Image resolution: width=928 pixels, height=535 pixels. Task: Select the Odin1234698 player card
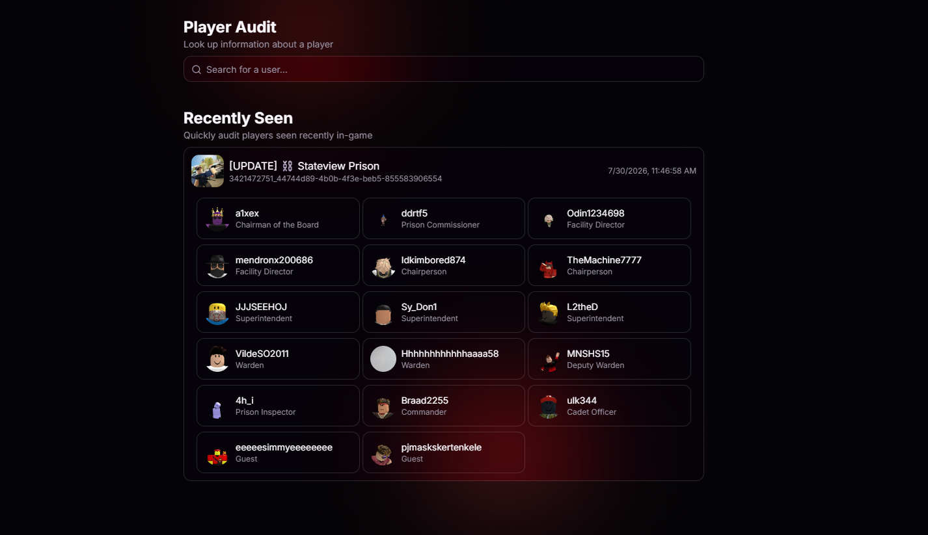tap(609, 218)
